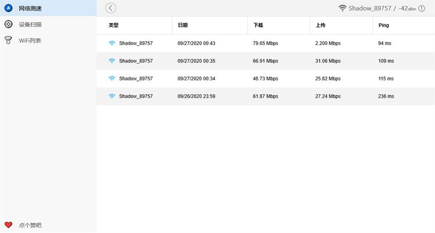Image resolution: width=435 pixels, height=233 pixels.
Task: Click upload value 31.06 Mbps
Action: click(328, 61)
